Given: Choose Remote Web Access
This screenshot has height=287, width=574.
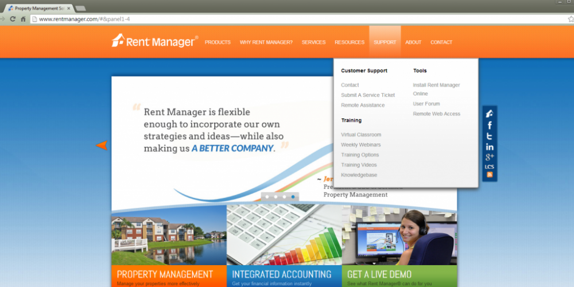Looking at the screenshot, I should [436, 114].
